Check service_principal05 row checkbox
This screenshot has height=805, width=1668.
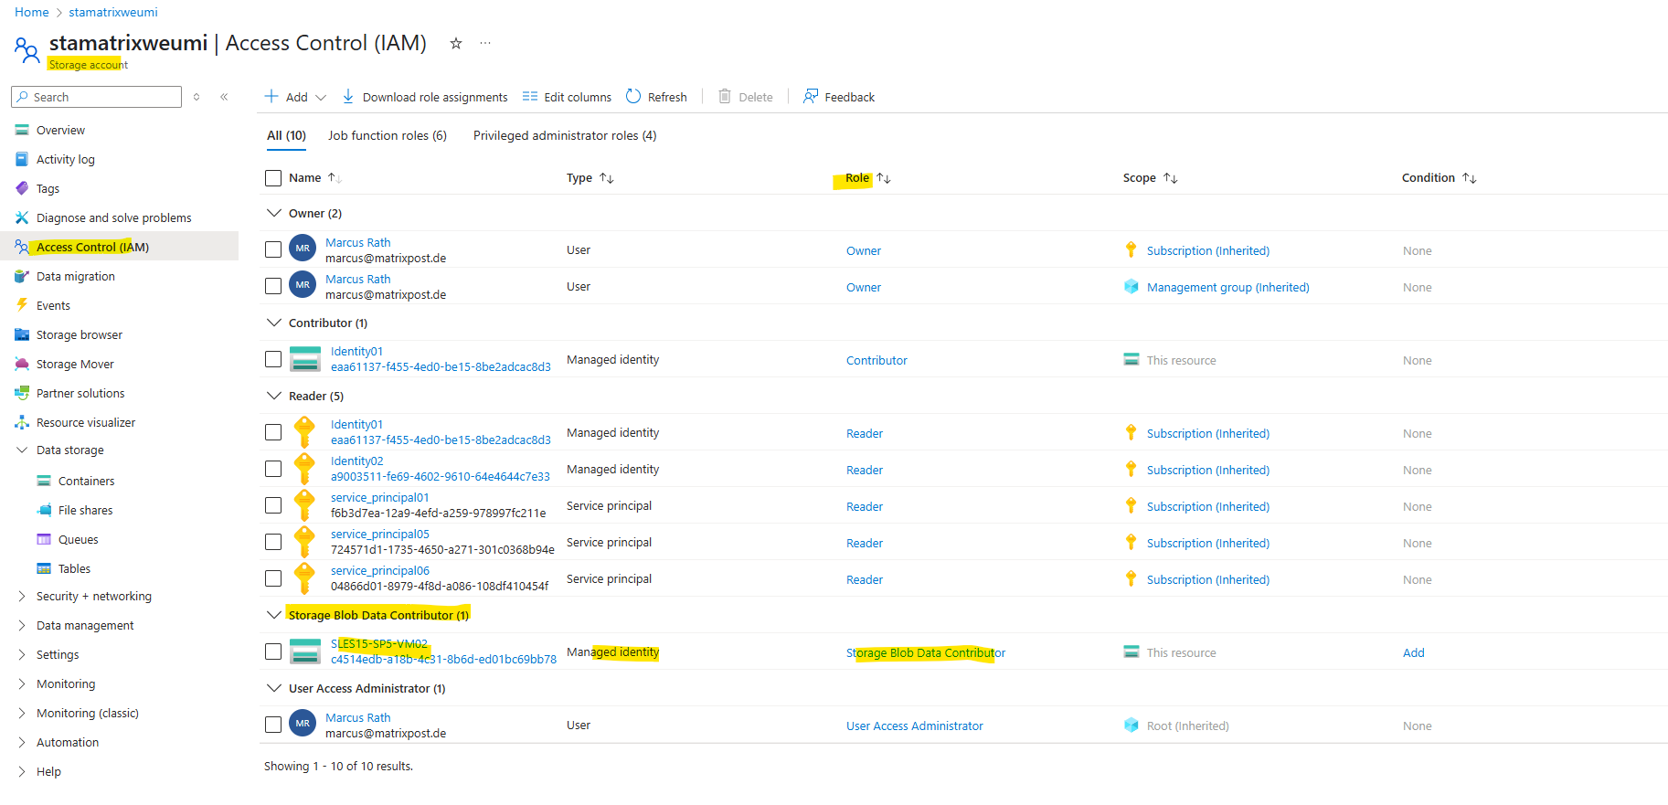[273, 542]
